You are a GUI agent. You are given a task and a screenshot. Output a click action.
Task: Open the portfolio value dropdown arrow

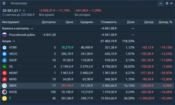(24, 11)
